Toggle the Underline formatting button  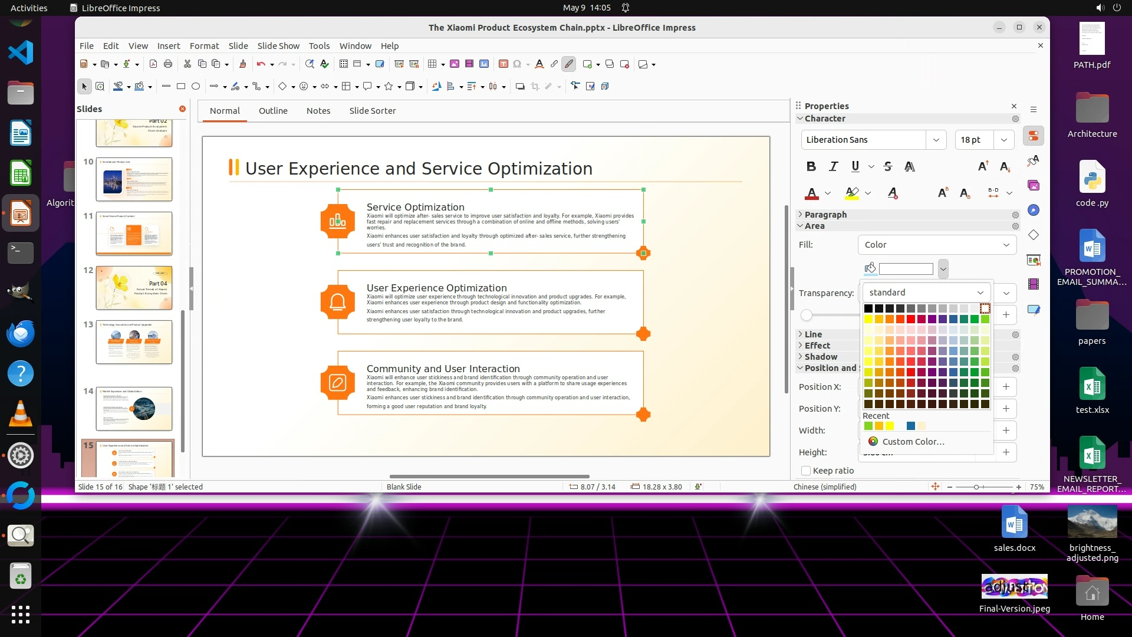coord(855,166)
